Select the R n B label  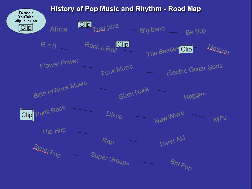pyautogui.click(x=49, y=45)
